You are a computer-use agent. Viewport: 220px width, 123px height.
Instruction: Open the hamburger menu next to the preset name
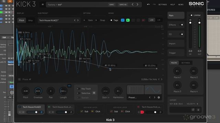coord(43,4)
